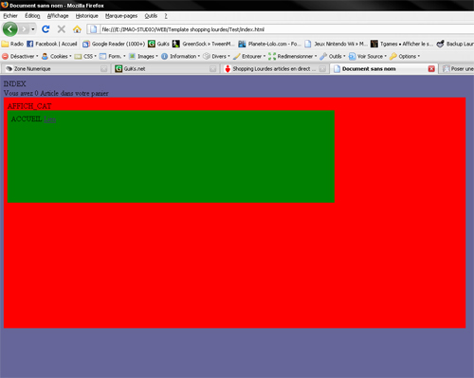Open the history dropdown next to Forward
The width and height of the screenshot is (474, 378).
pyautogui.click(x=33, y=29)
